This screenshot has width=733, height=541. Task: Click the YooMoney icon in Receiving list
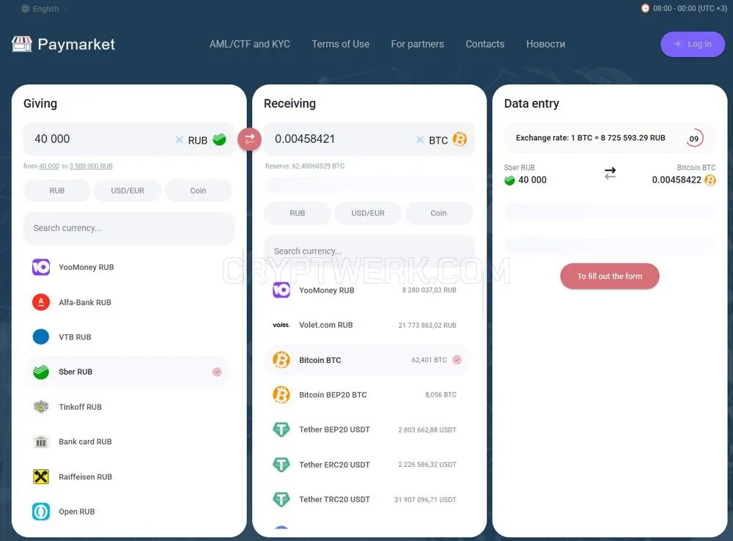click(281, 290)
